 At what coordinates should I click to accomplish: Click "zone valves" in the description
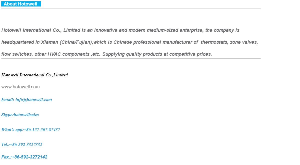point(244,42)
